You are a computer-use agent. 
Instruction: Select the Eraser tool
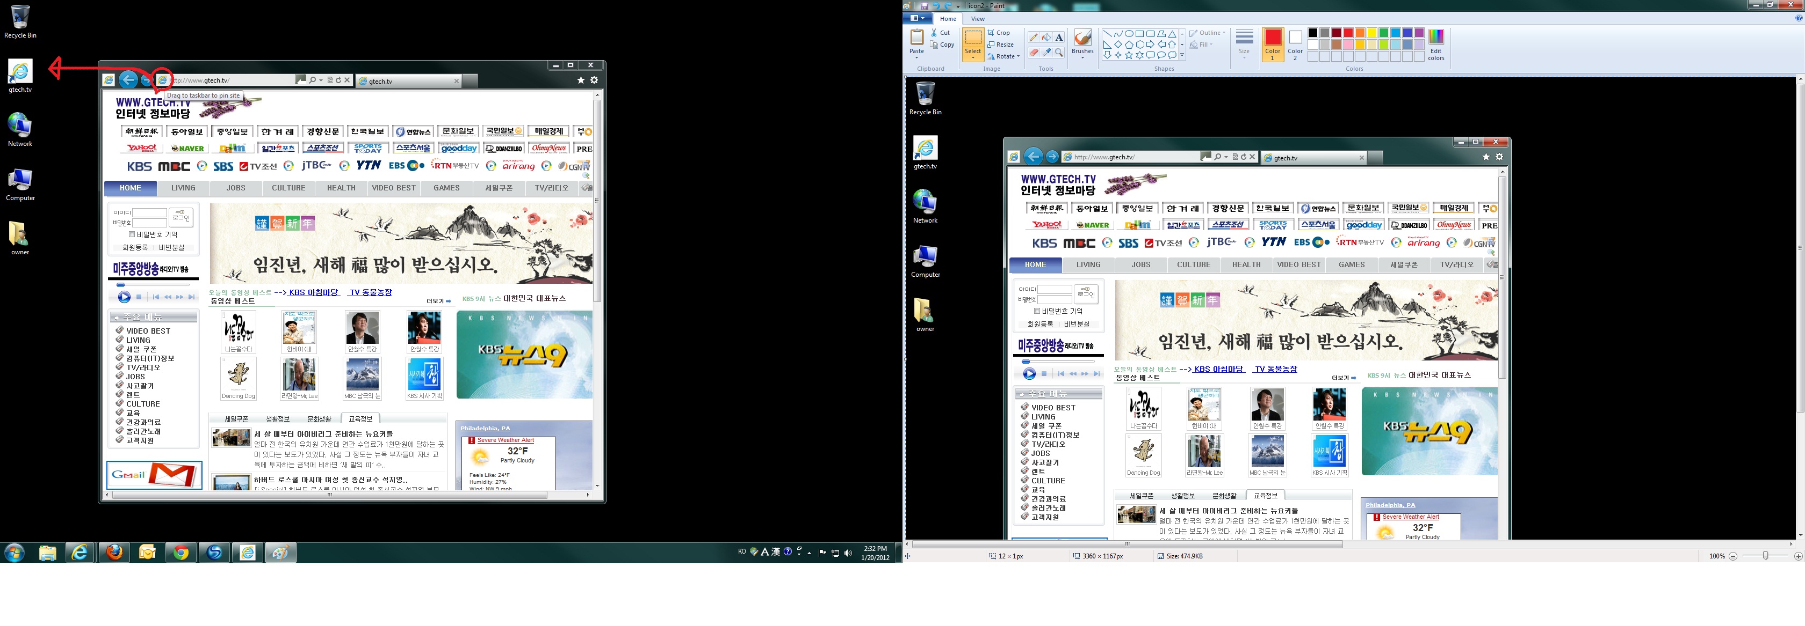(1033, 53)
